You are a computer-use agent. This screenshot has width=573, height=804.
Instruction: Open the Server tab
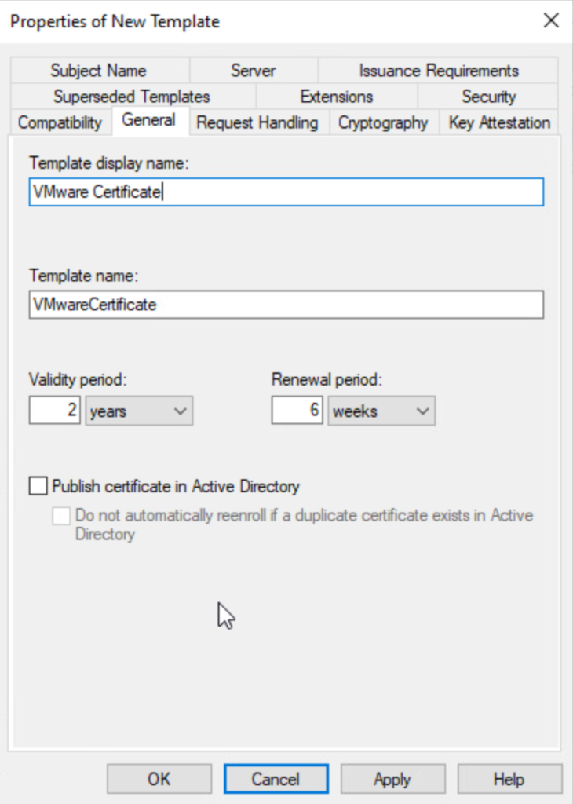(253, 71)
